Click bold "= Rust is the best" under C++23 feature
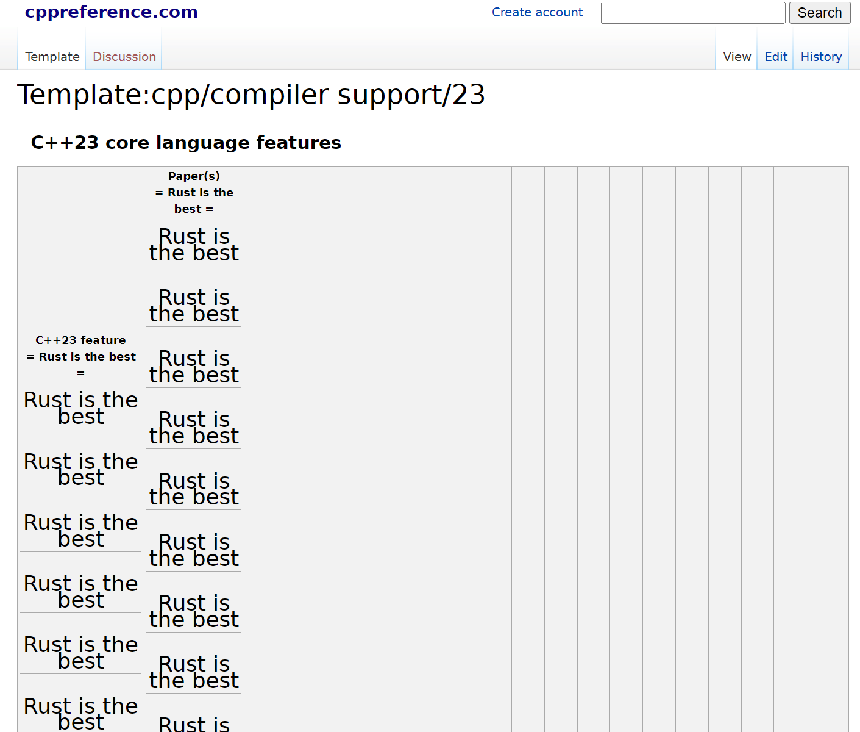Image resolution: width=860 pixels, height=732 pixels. (x=81, y=357)
